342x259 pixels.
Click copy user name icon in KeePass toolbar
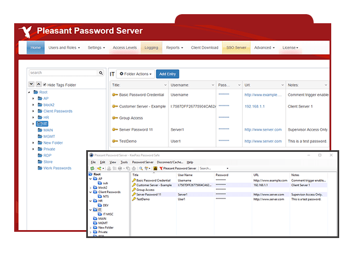109,168
